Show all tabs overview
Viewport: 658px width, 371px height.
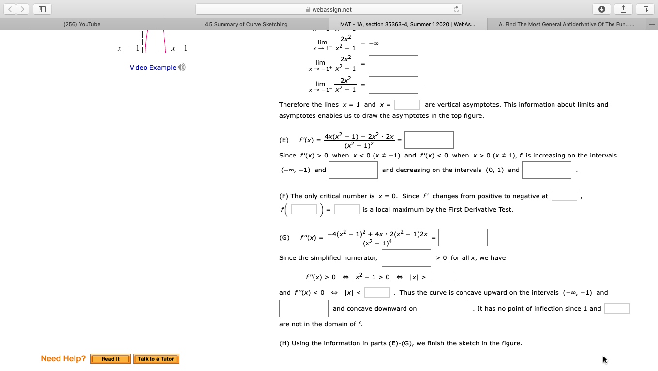pos(645,8)
